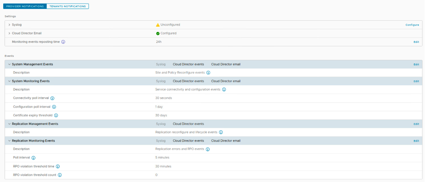The width and height of the screenshot is (425, 182).
Task: Collapse System Monitoring Events section
Action: 9,81
